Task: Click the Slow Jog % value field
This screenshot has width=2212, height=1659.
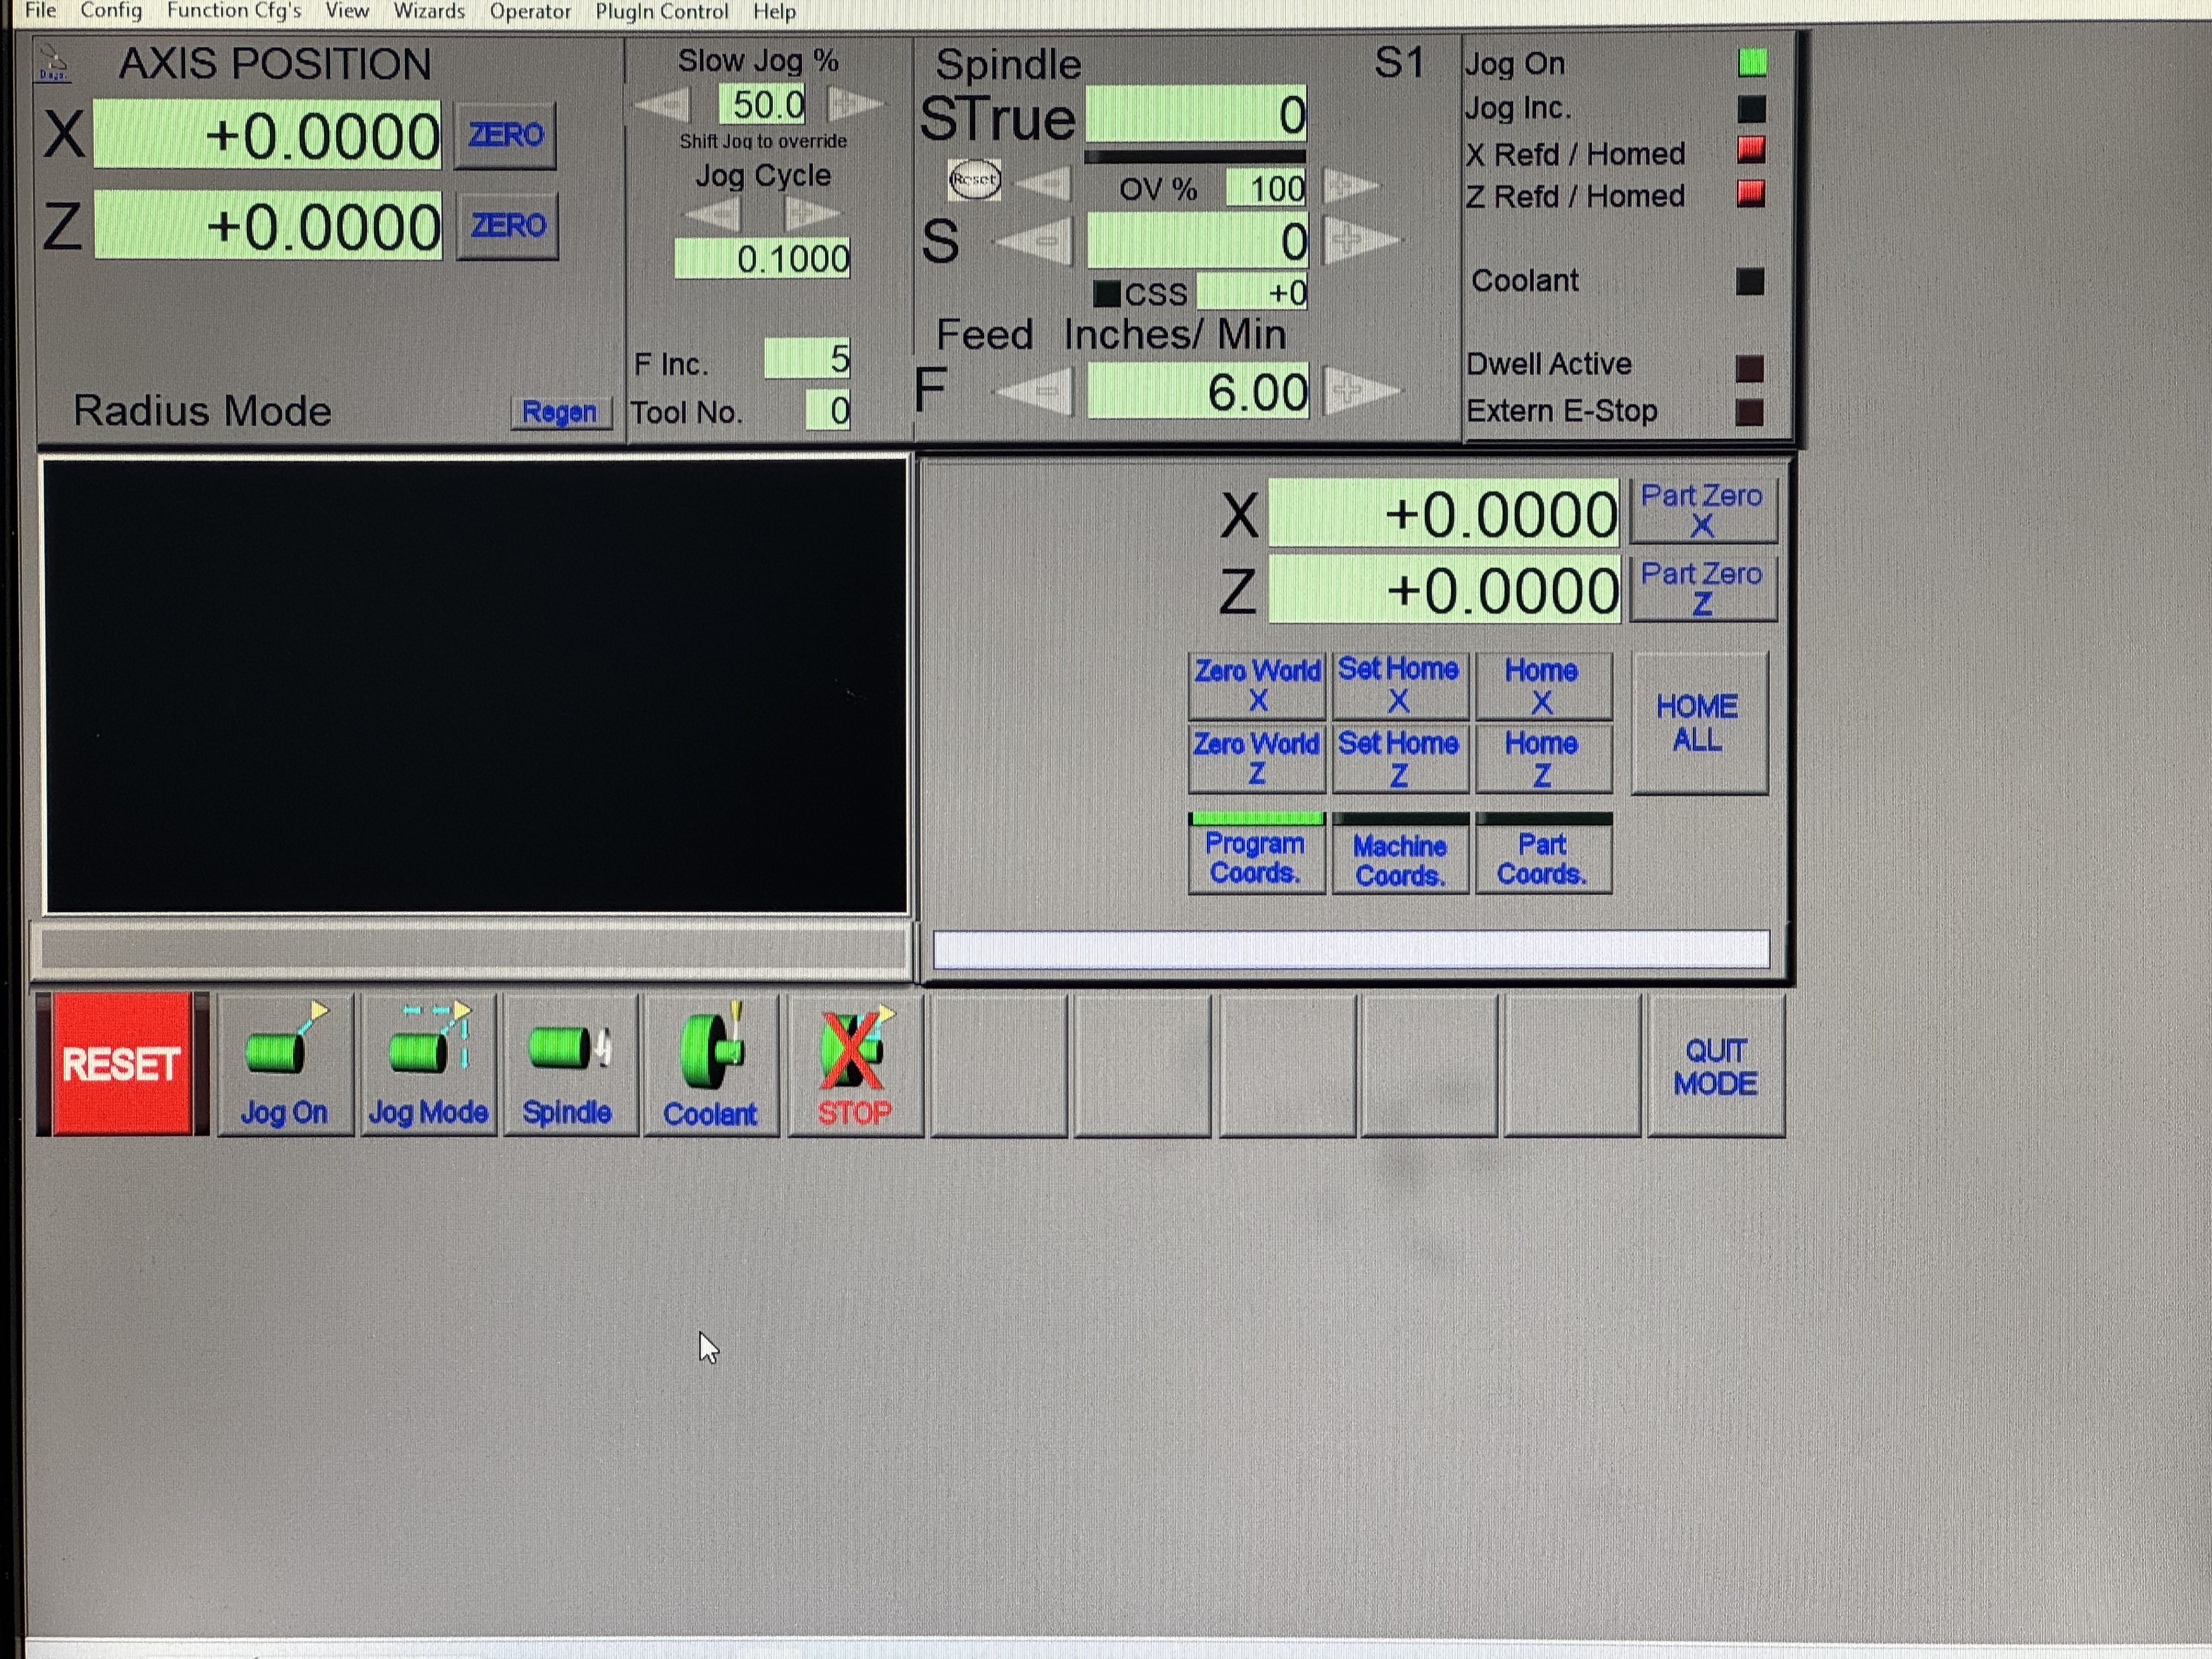Action: [763, 105]
